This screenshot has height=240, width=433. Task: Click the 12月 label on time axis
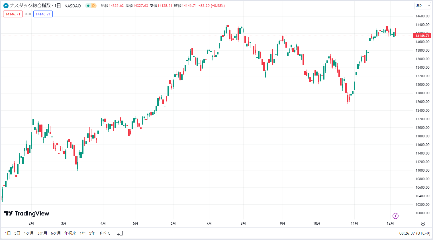pos(390,223)
